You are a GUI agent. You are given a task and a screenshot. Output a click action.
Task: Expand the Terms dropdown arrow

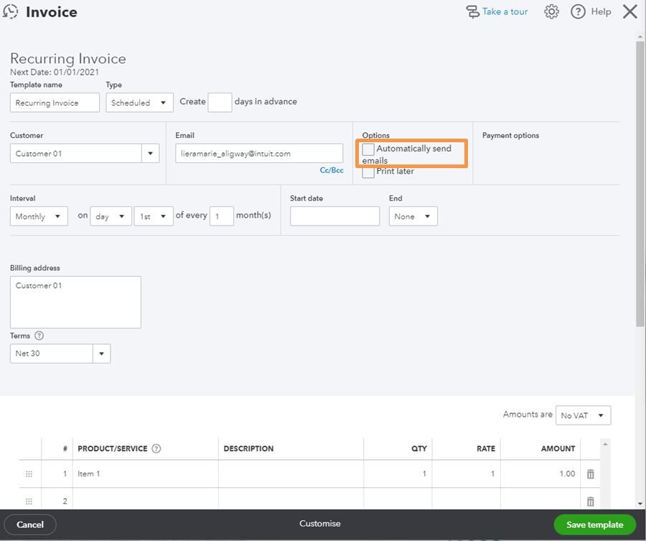(101, 353)
